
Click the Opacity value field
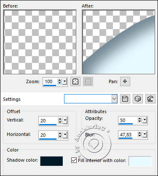point(128,120)
